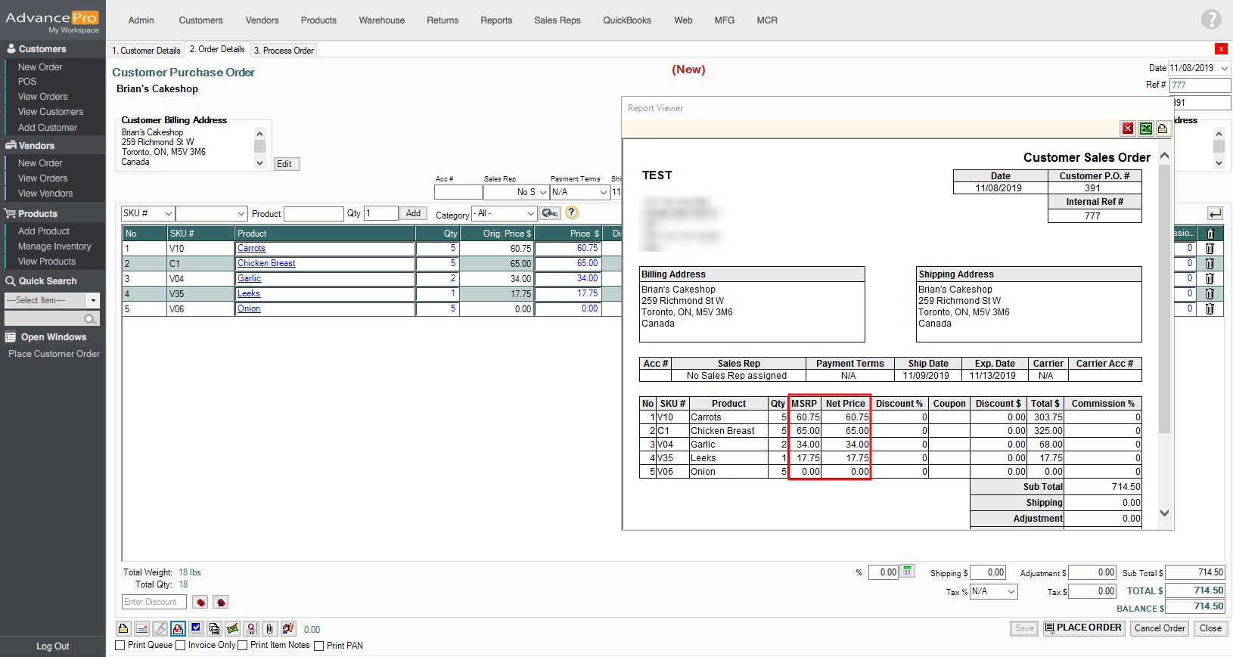
Task: Enable the Print Queue checkbox
Action: 120,646
